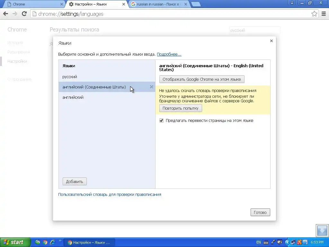Open the Chrome hamburger menu
The image size is (329, 247).
point(324,14)
